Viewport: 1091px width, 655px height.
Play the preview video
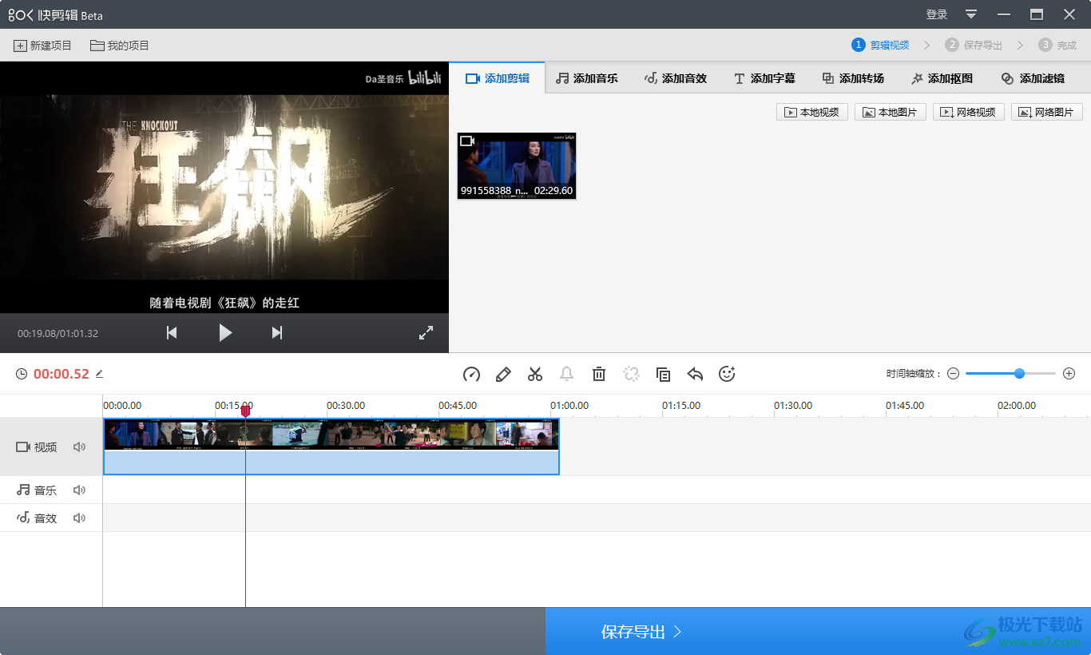pos(225,333)
